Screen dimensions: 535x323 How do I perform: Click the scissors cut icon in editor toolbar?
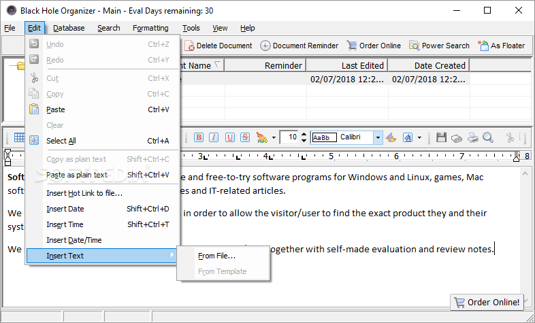[x=510, y=137]
